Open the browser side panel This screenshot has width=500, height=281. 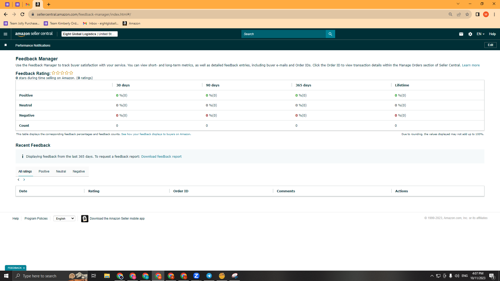[x=478, y=14]
